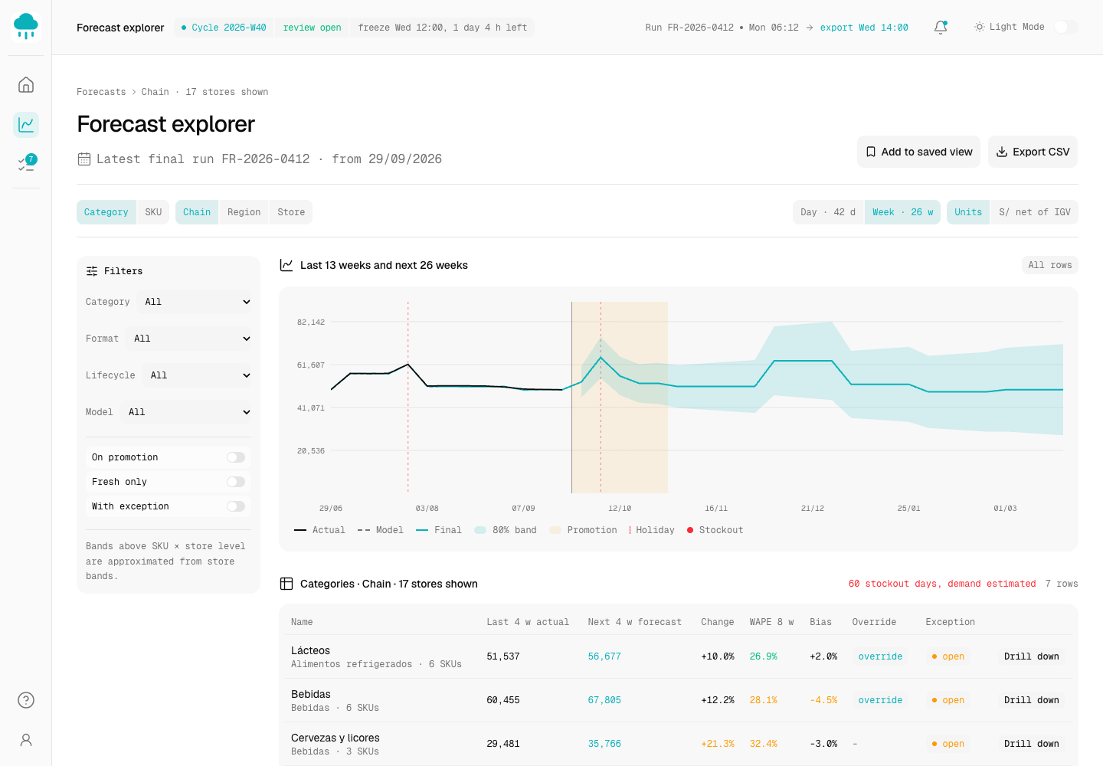
Task: Click the Filters sliders icon
Action: [92, 271]
